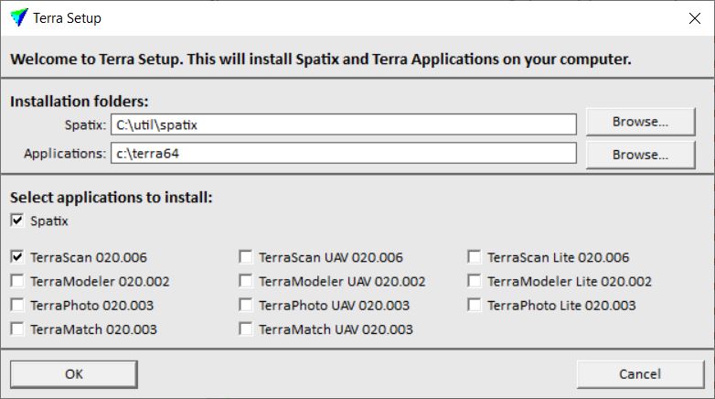This screenshot has height=399, width=715.
Task: Close the Terra Setup window
Action: (x=692, y=17)
